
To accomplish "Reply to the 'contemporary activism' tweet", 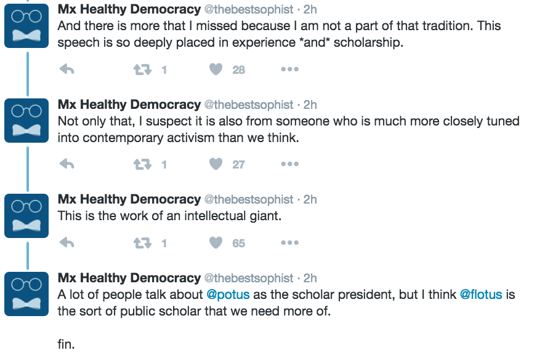I will coord(67,164).
